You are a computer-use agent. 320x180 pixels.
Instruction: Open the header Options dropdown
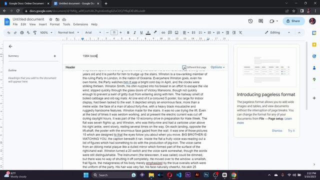(217, 67)
